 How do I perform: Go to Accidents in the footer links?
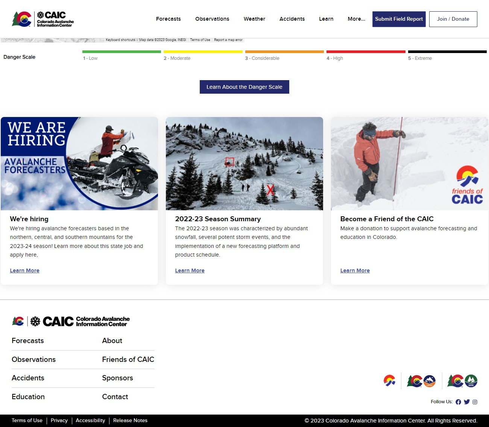[x=28, y=378]
